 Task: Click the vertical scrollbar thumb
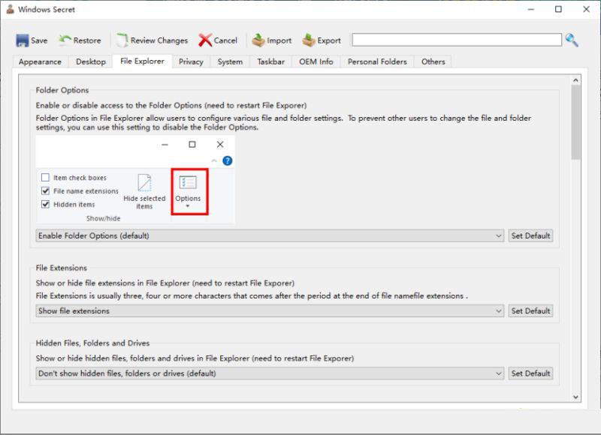(x=575, y=122)
